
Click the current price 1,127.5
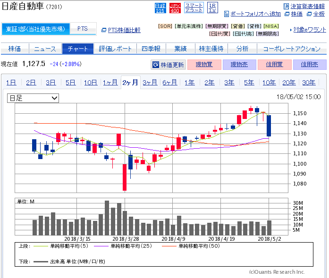(x=34, y=64)
